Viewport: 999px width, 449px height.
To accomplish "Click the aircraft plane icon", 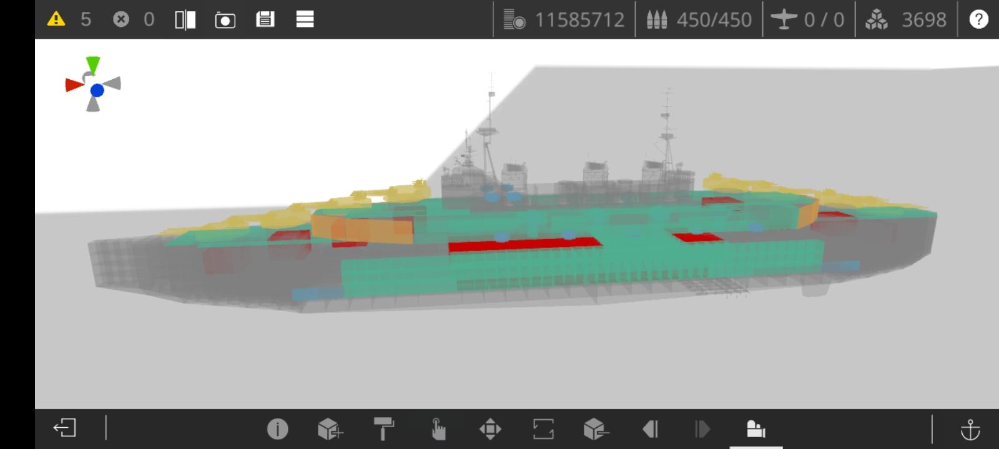I will 784,19.
